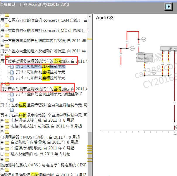
Task: Select 用于右置方向盘的进入及起动许可装置 entry
Action: click(x=44, y=51)
